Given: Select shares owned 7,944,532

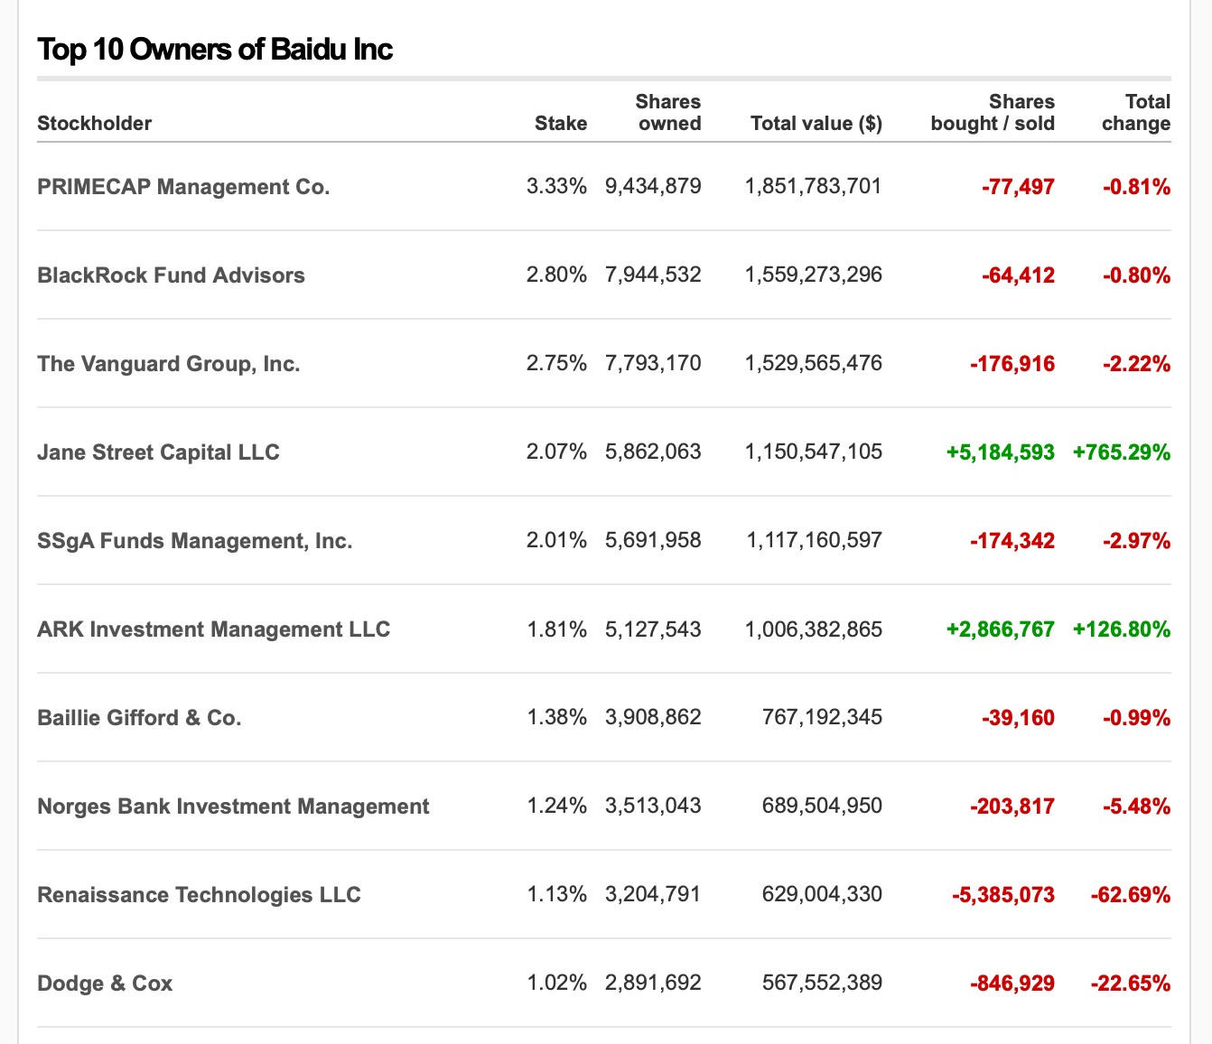Looking at the screenshot, I should [x=653, y=275].
